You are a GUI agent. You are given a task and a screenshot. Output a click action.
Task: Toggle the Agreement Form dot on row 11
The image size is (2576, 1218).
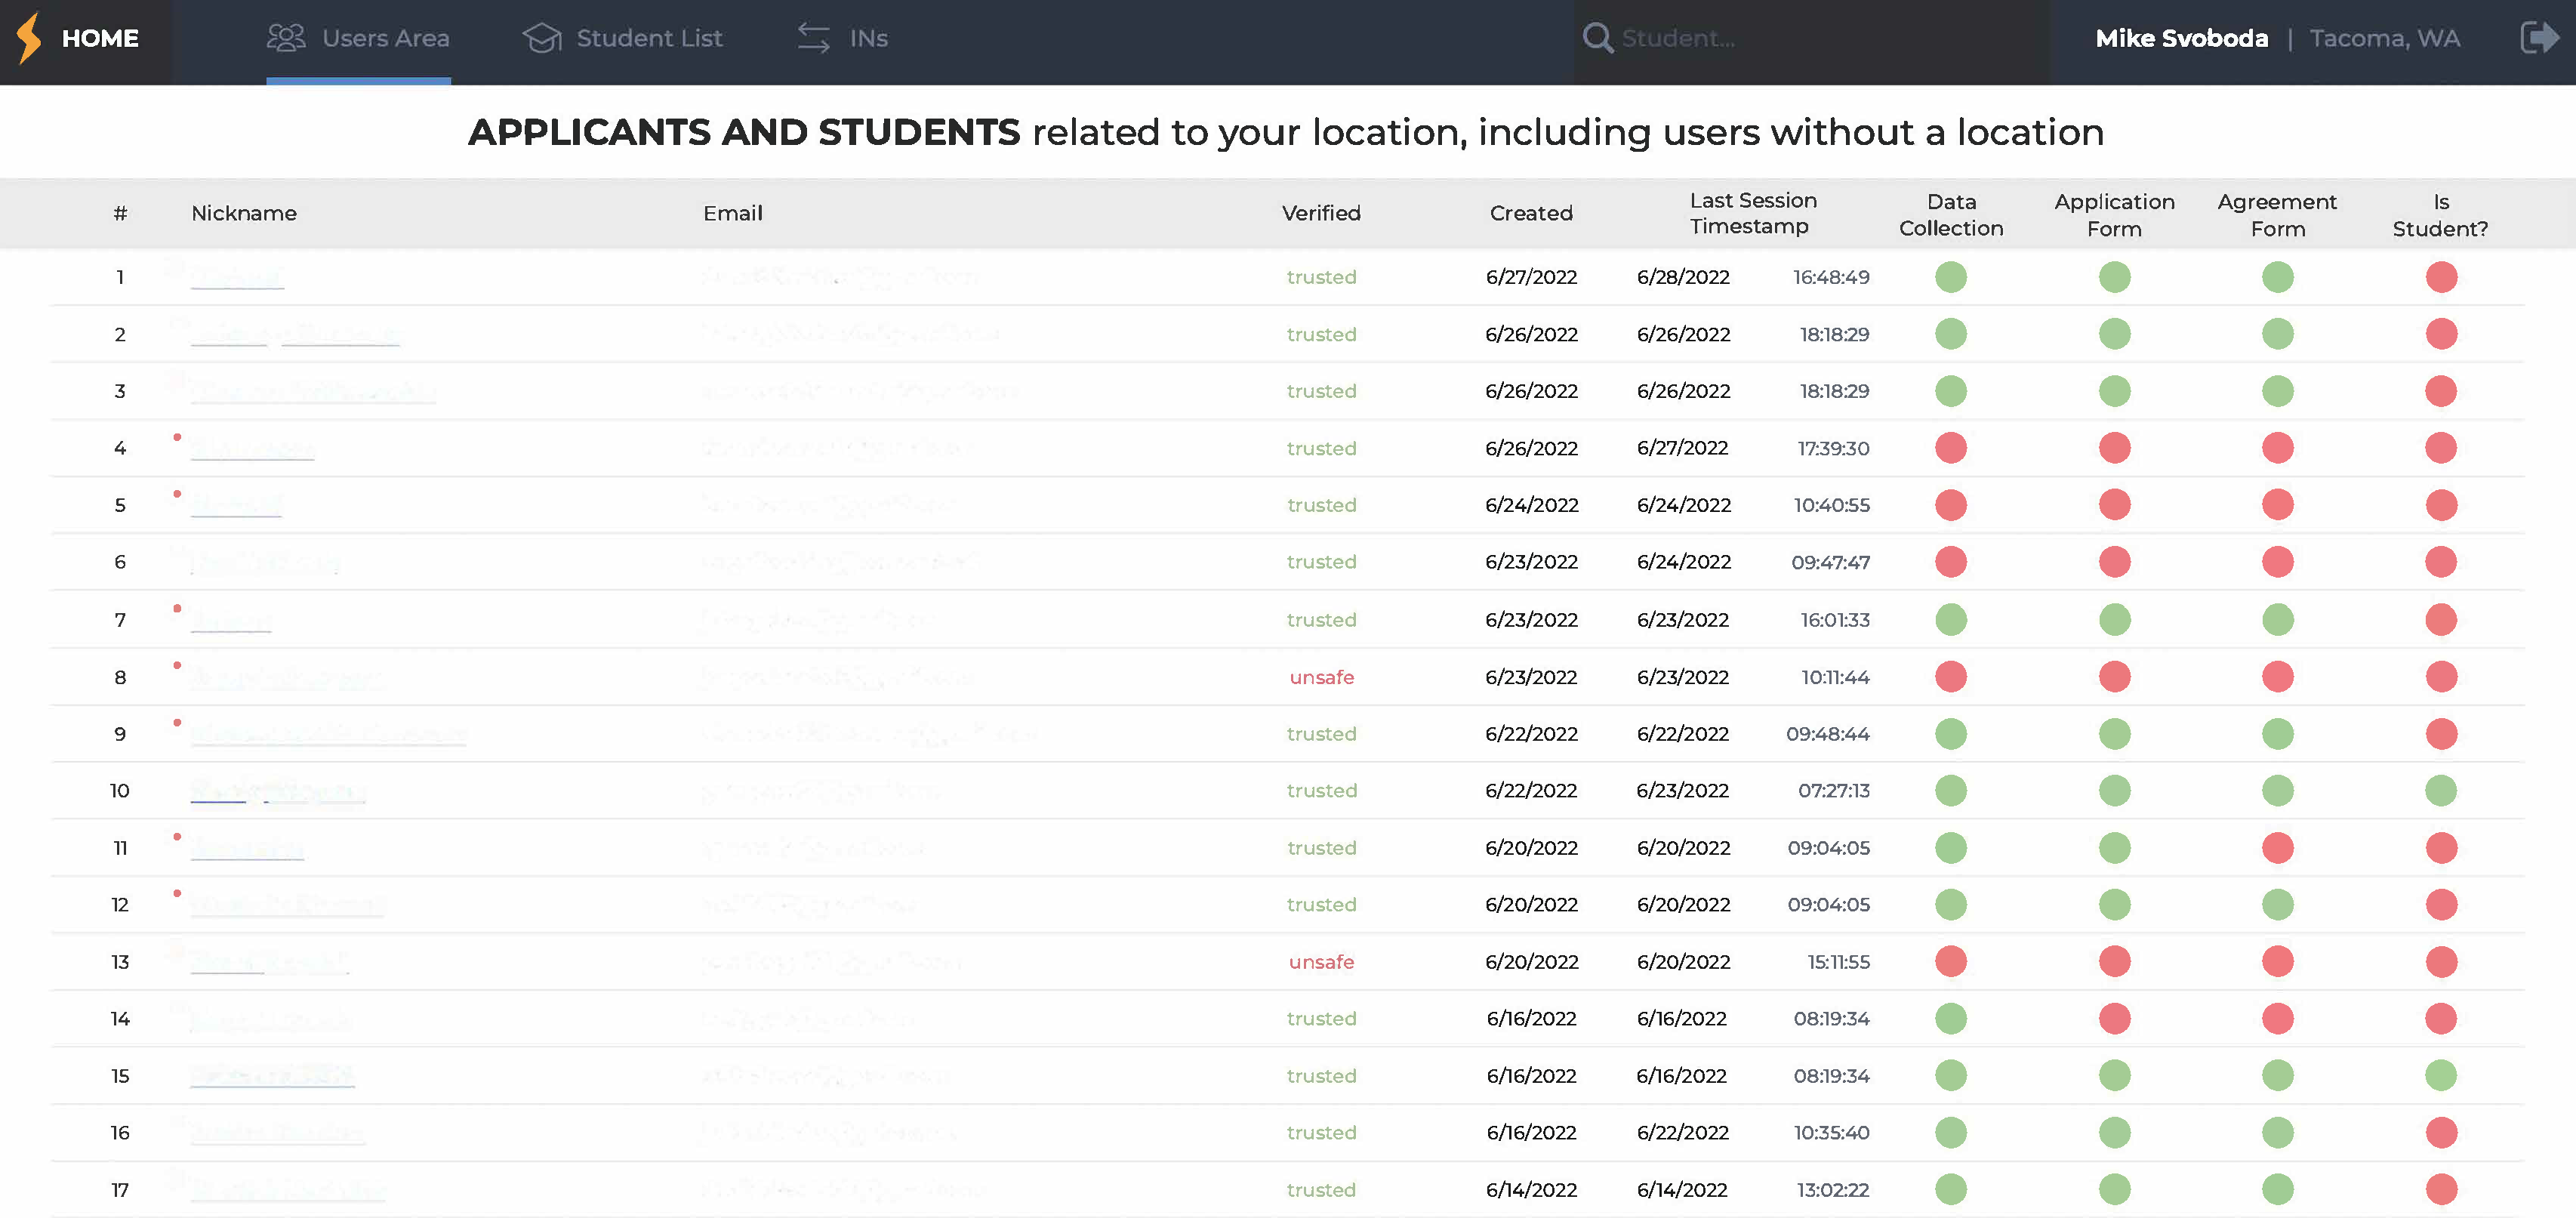click(x=2278, y=847)
